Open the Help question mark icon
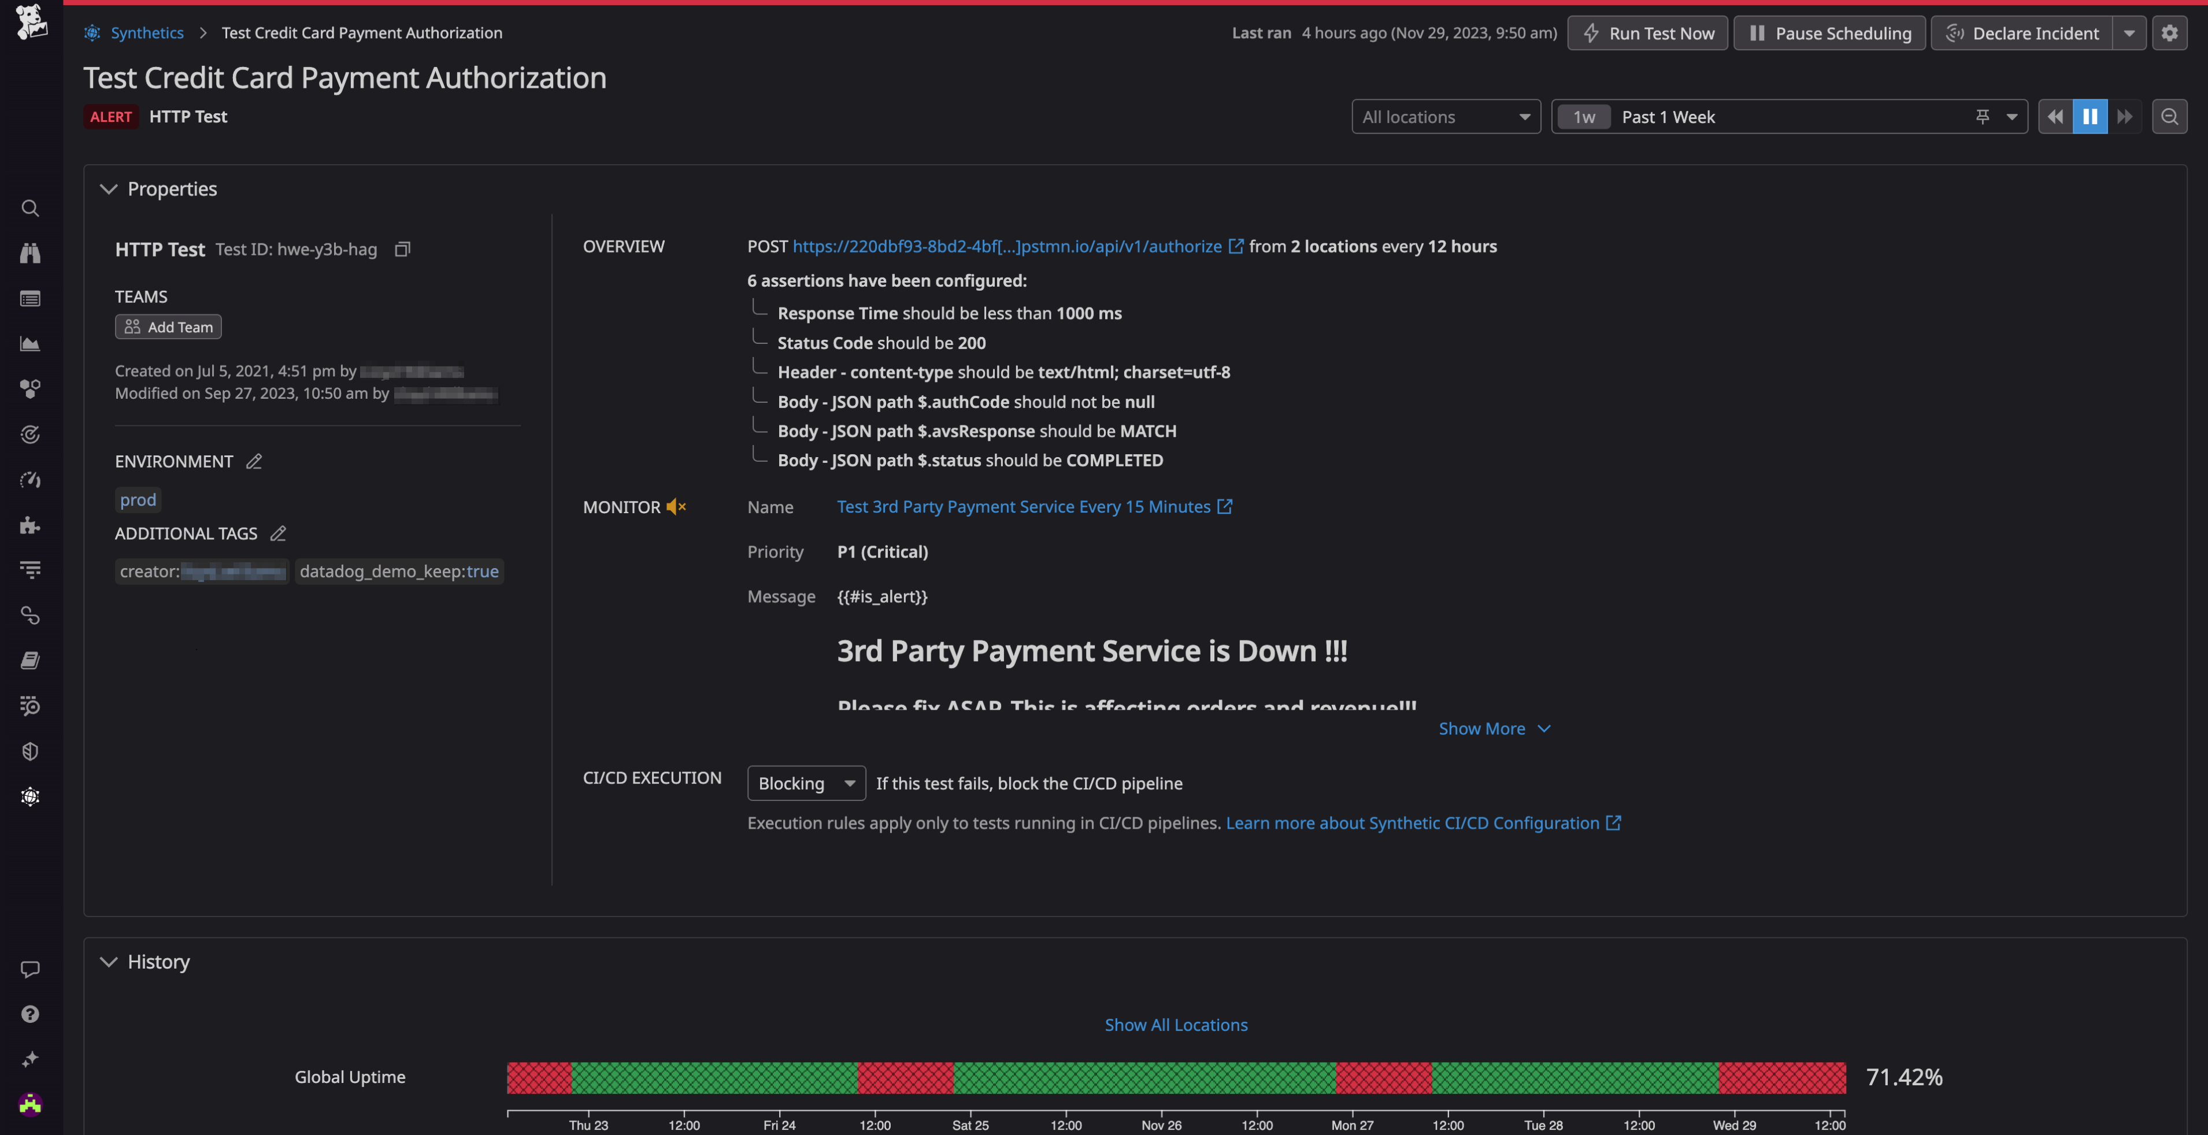 30,1013
